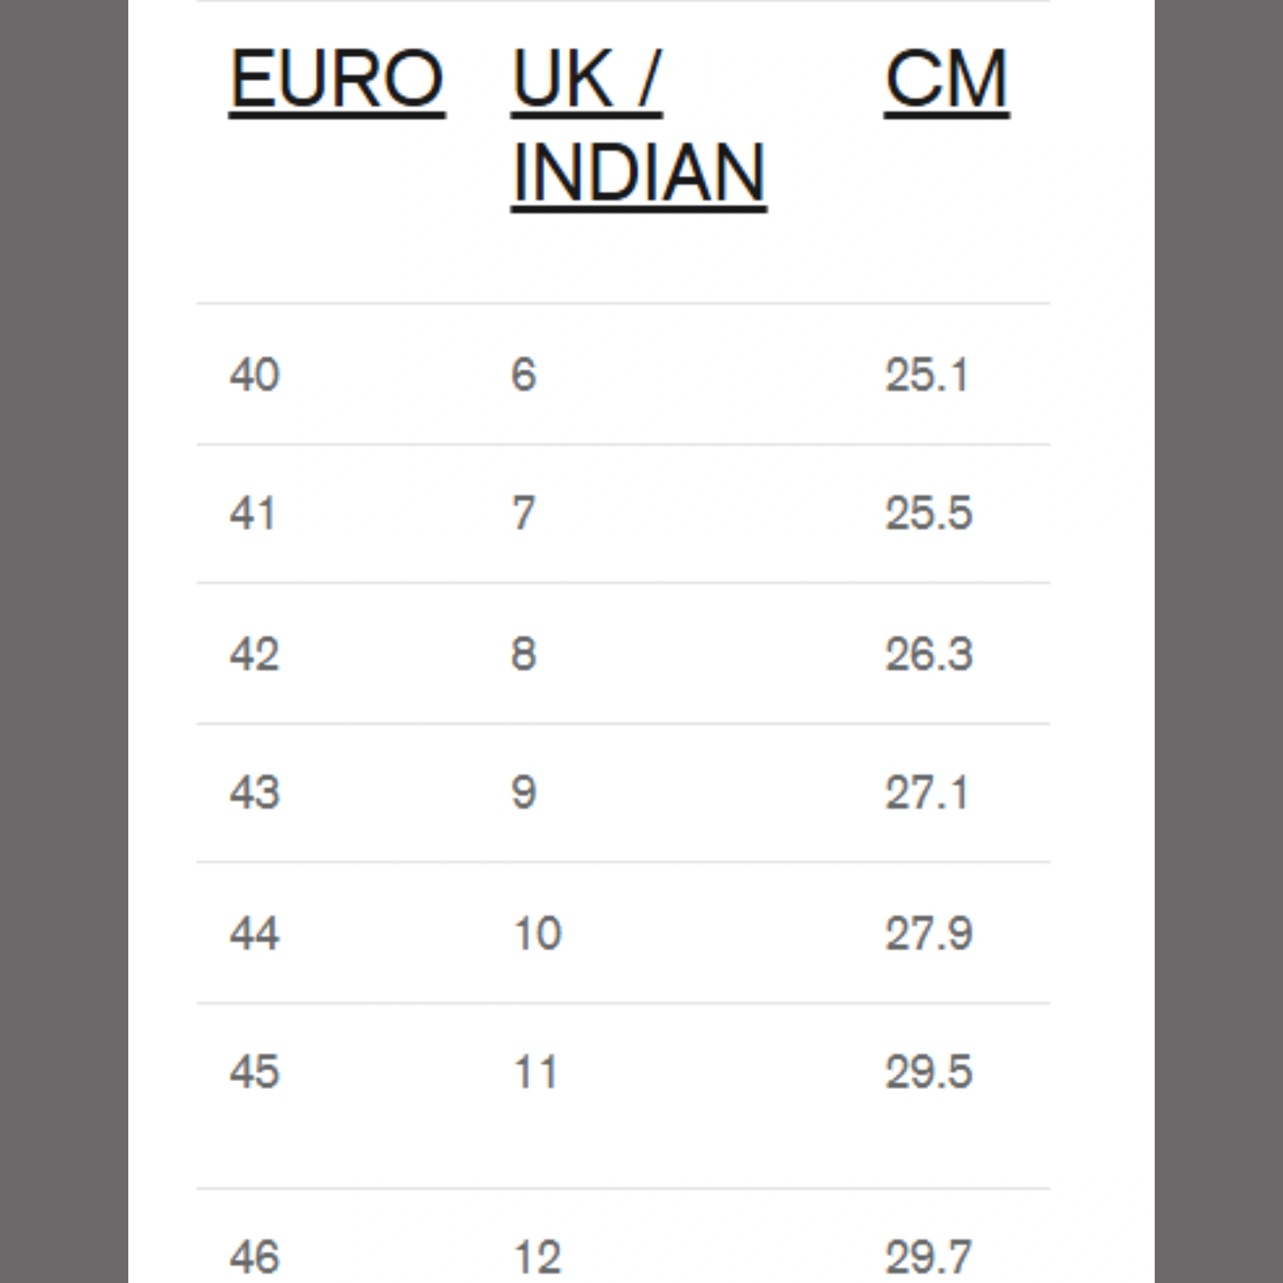Select Euro size 40 cell
Viewport: 1283px width, 1283px height.
click(254, 374)
